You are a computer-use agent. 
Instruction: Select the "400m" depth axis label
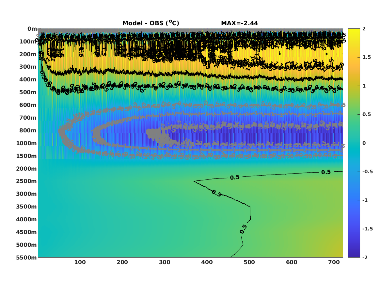(x=28, y=79)
